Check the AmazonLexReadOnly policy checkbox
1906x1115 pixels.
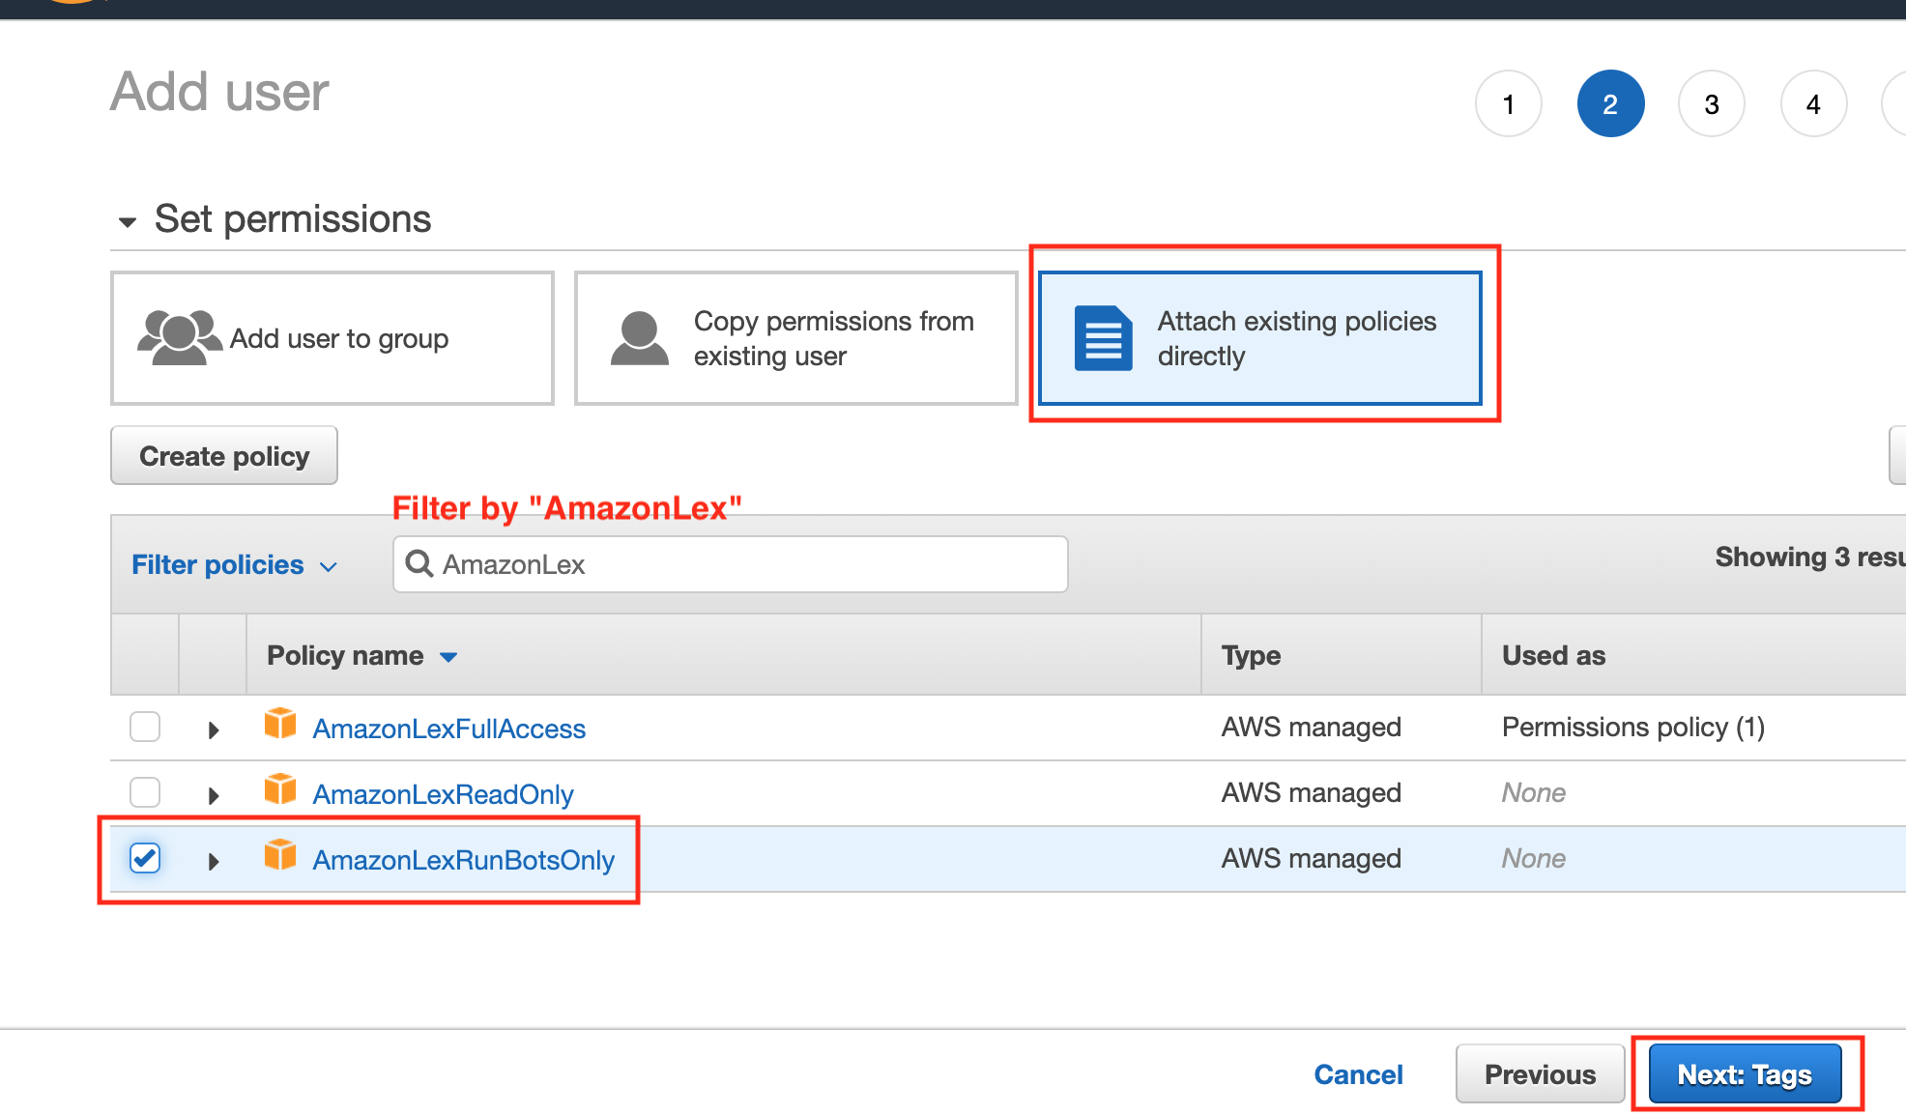(145, 792)
